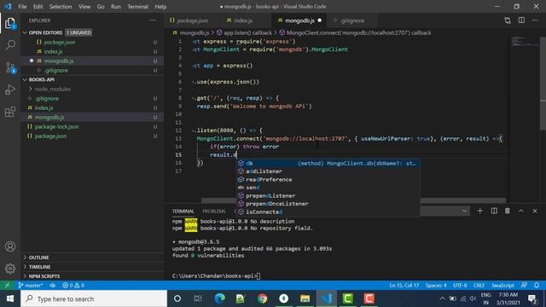The height and width of the screenshot is (307, 546).
Task: Open the Edit menu
Action: 38,7
